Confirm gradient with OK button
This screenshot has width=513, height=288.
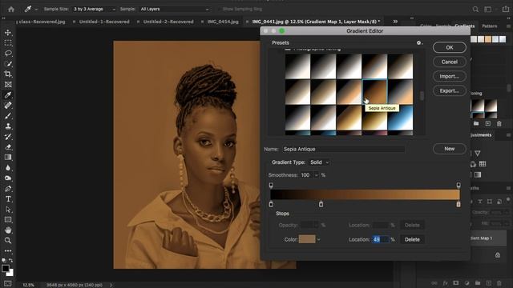[450, 48]
